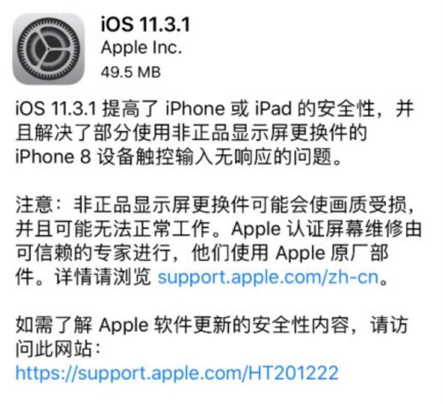Click the line beginning 并且可能无法正常工作
Screen dimensions: 443x404
[x=218, y=229]
